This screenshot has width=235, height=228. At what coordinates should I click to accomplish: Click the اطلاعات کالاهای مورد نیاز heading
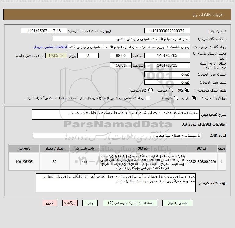point(204,125)
